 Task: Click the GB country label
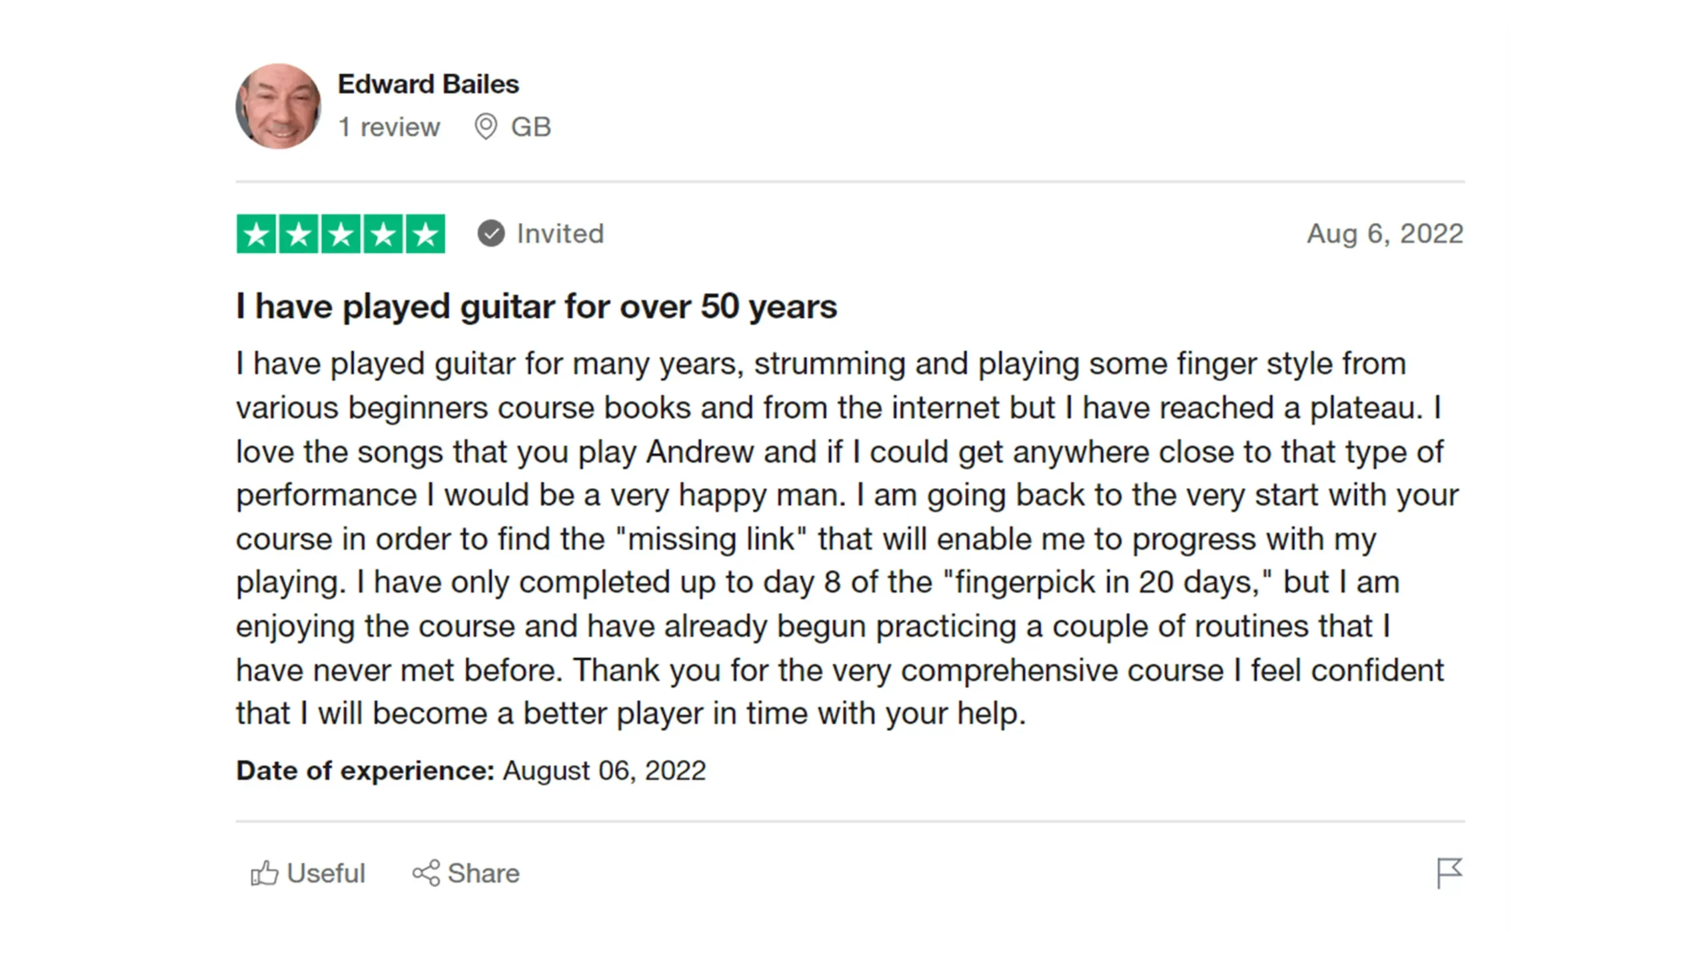531,127
